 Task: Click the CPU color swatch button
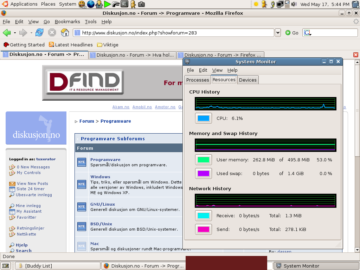(x=204, y=118)
